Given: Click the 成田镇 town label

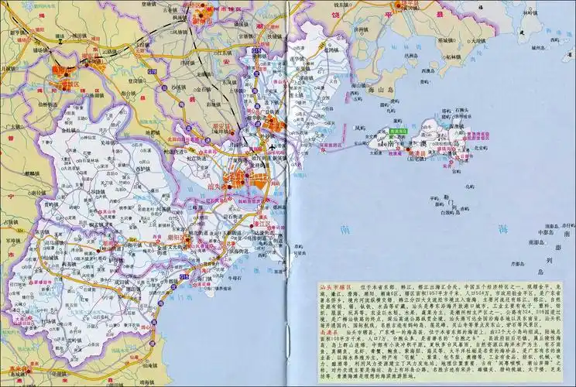Looking at the screenshot, I should (x=122, y=283).
